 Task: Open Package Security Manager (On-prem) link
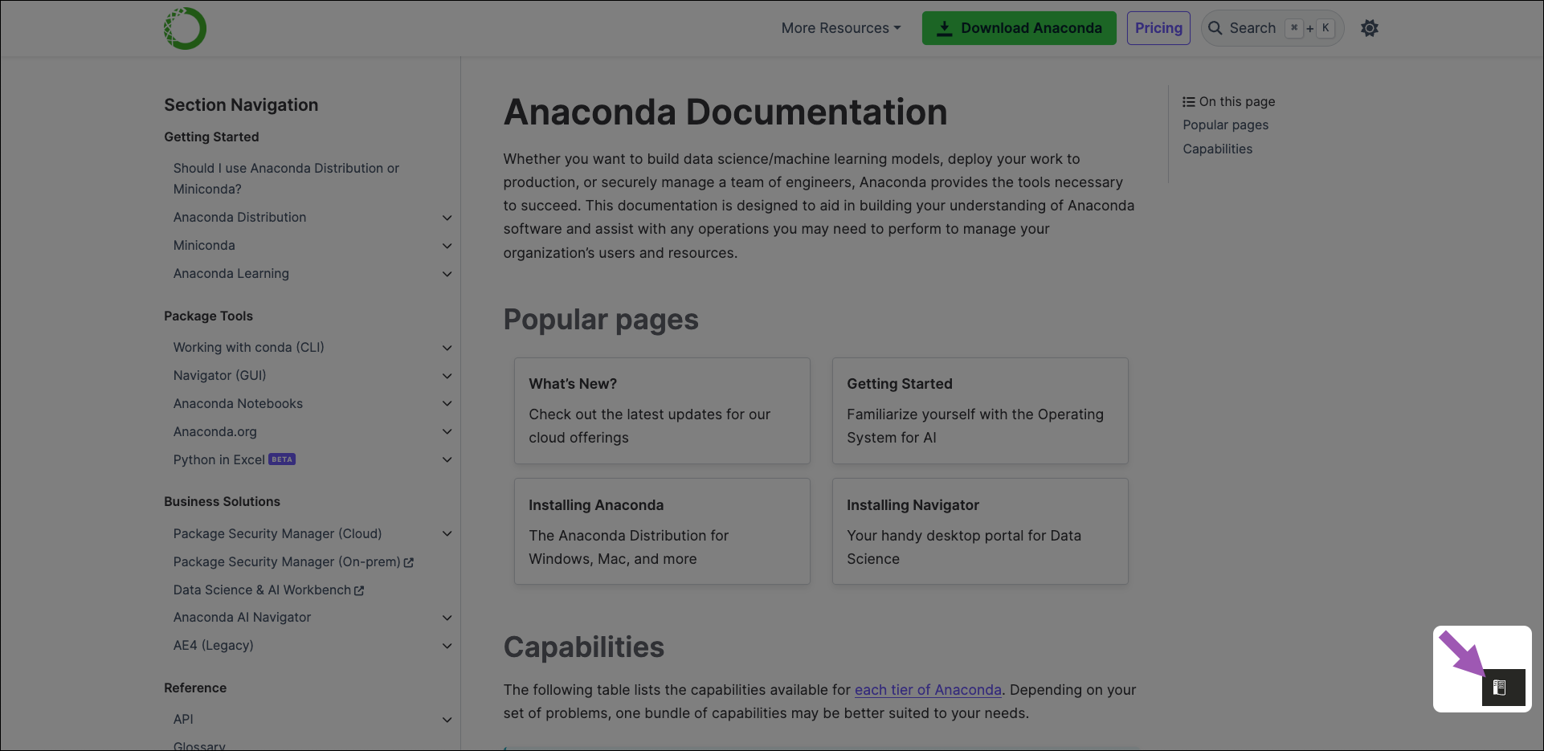pos(287,561)
